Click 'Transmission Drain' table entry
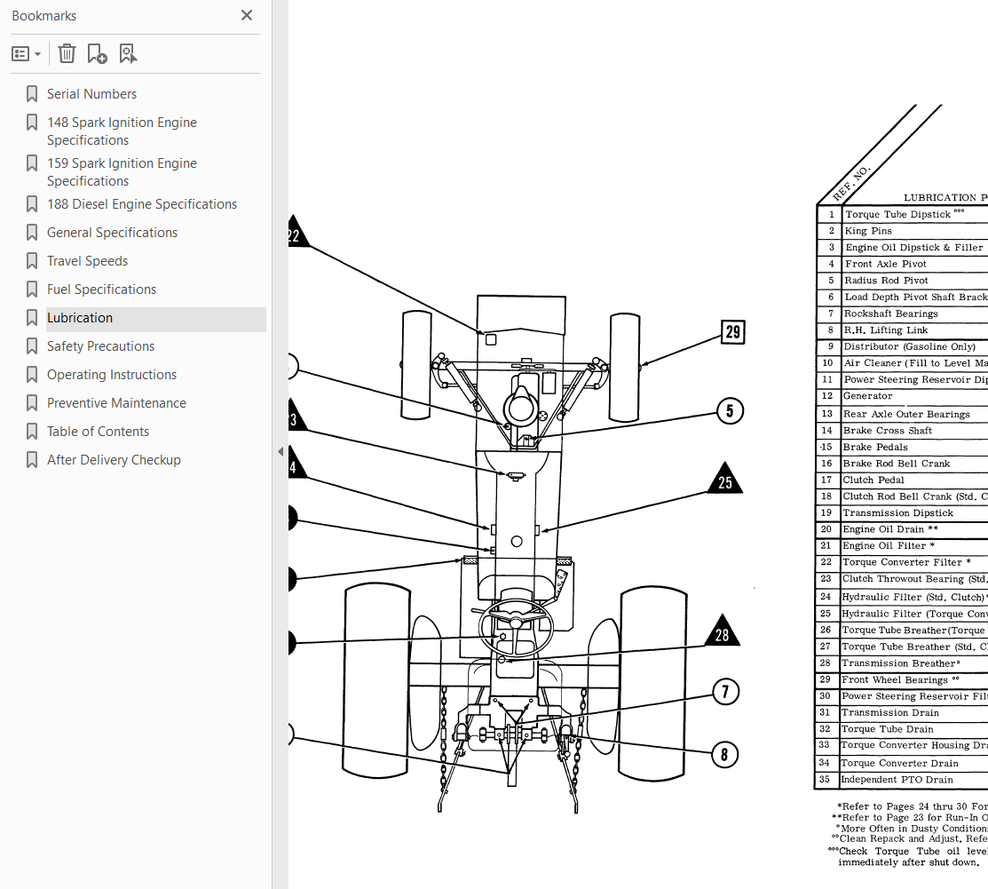 (890, 712)
